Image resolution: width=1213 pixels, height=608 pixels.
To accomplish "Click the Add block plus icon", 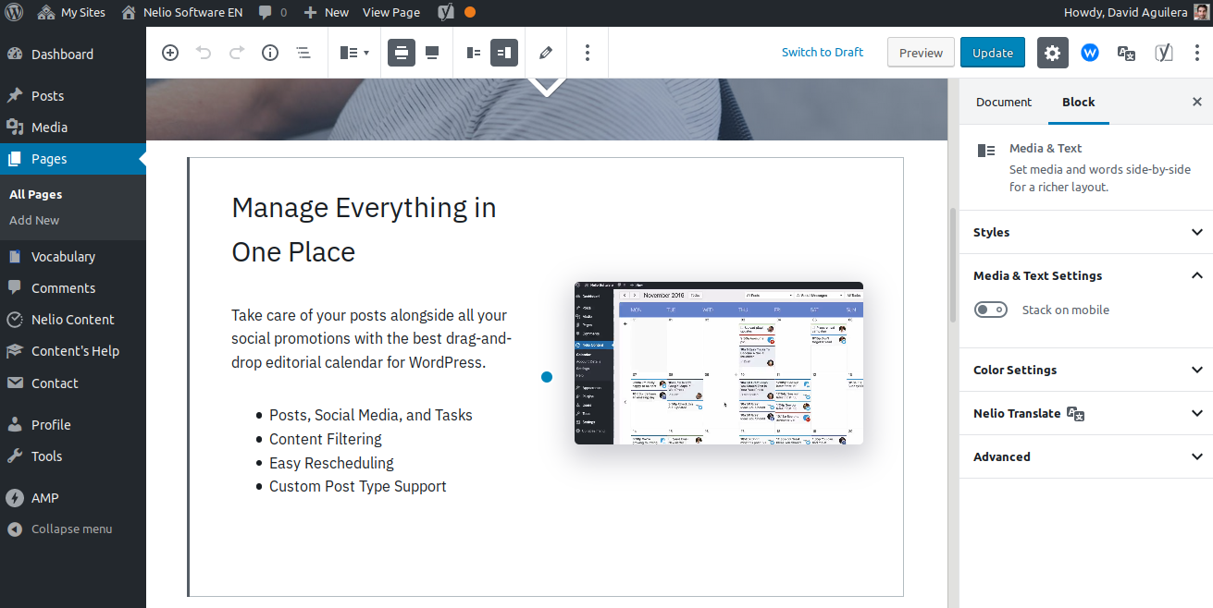I will pyautogui.click(x=170, y=53).
